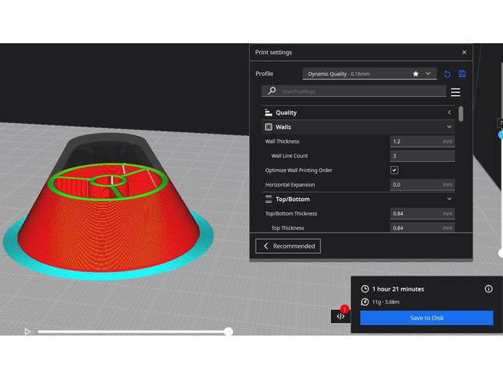Click the save profile disk icon
503x378 pixels.
[x=462, y=74]
